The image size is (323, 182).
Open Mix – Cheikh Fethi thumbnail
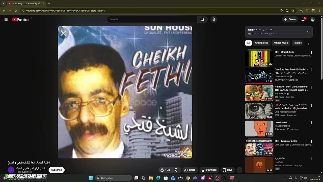pyautogui.click(x=259, y=58)
